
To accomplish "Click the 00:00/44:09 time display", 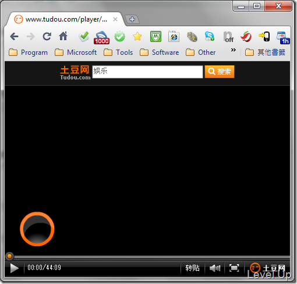I will pos(44,268).
